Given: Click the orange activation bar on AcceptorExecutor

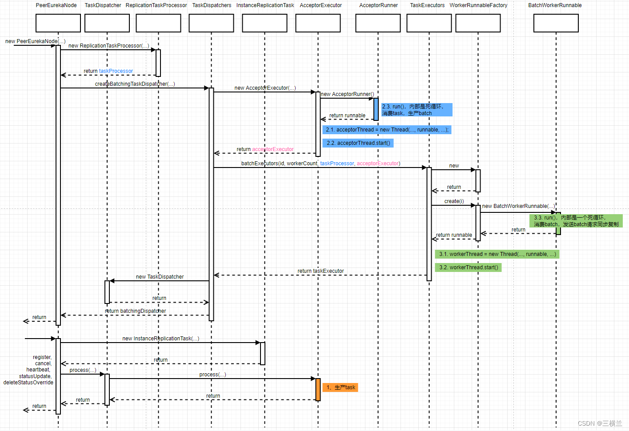Looking at the screenshot, I should (318, 390).
